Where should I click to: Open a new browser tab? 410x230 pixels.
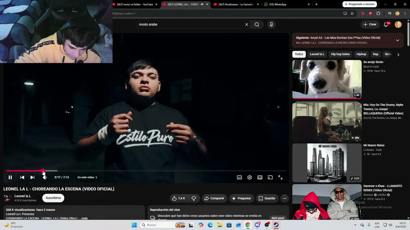tap(316, 4)
